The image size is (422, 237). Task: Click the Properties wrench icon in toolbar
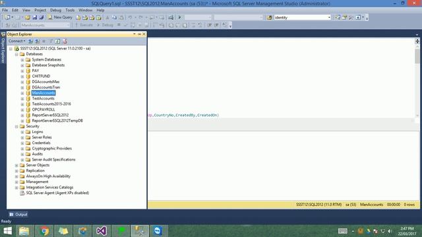[x=351, y=18]
